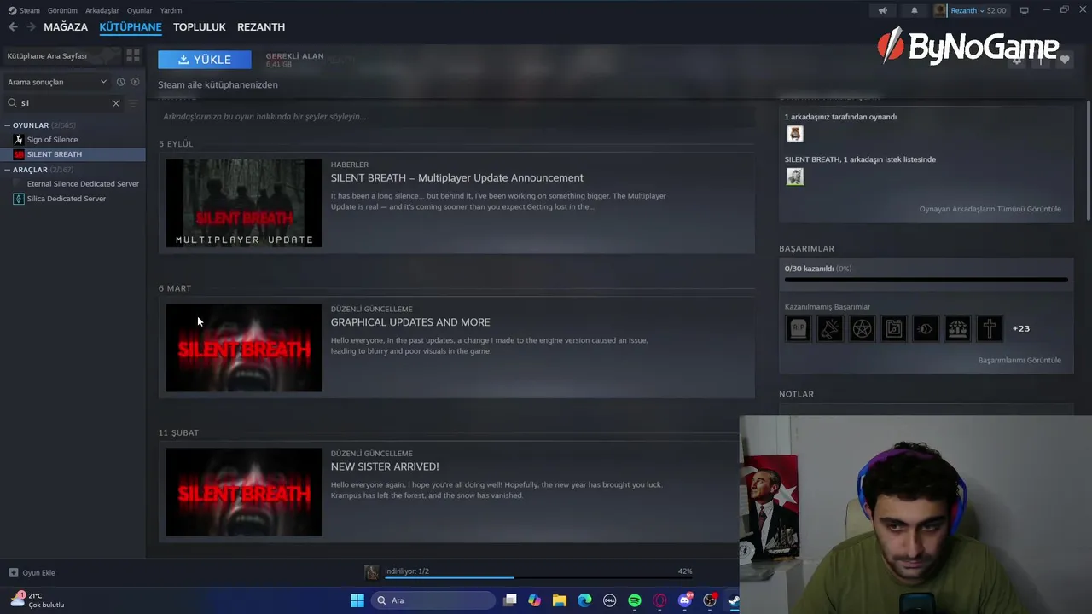This screenshot has height=614, width=1092.
Task: Open the weather widget
Action: click(x=38, y=600)
